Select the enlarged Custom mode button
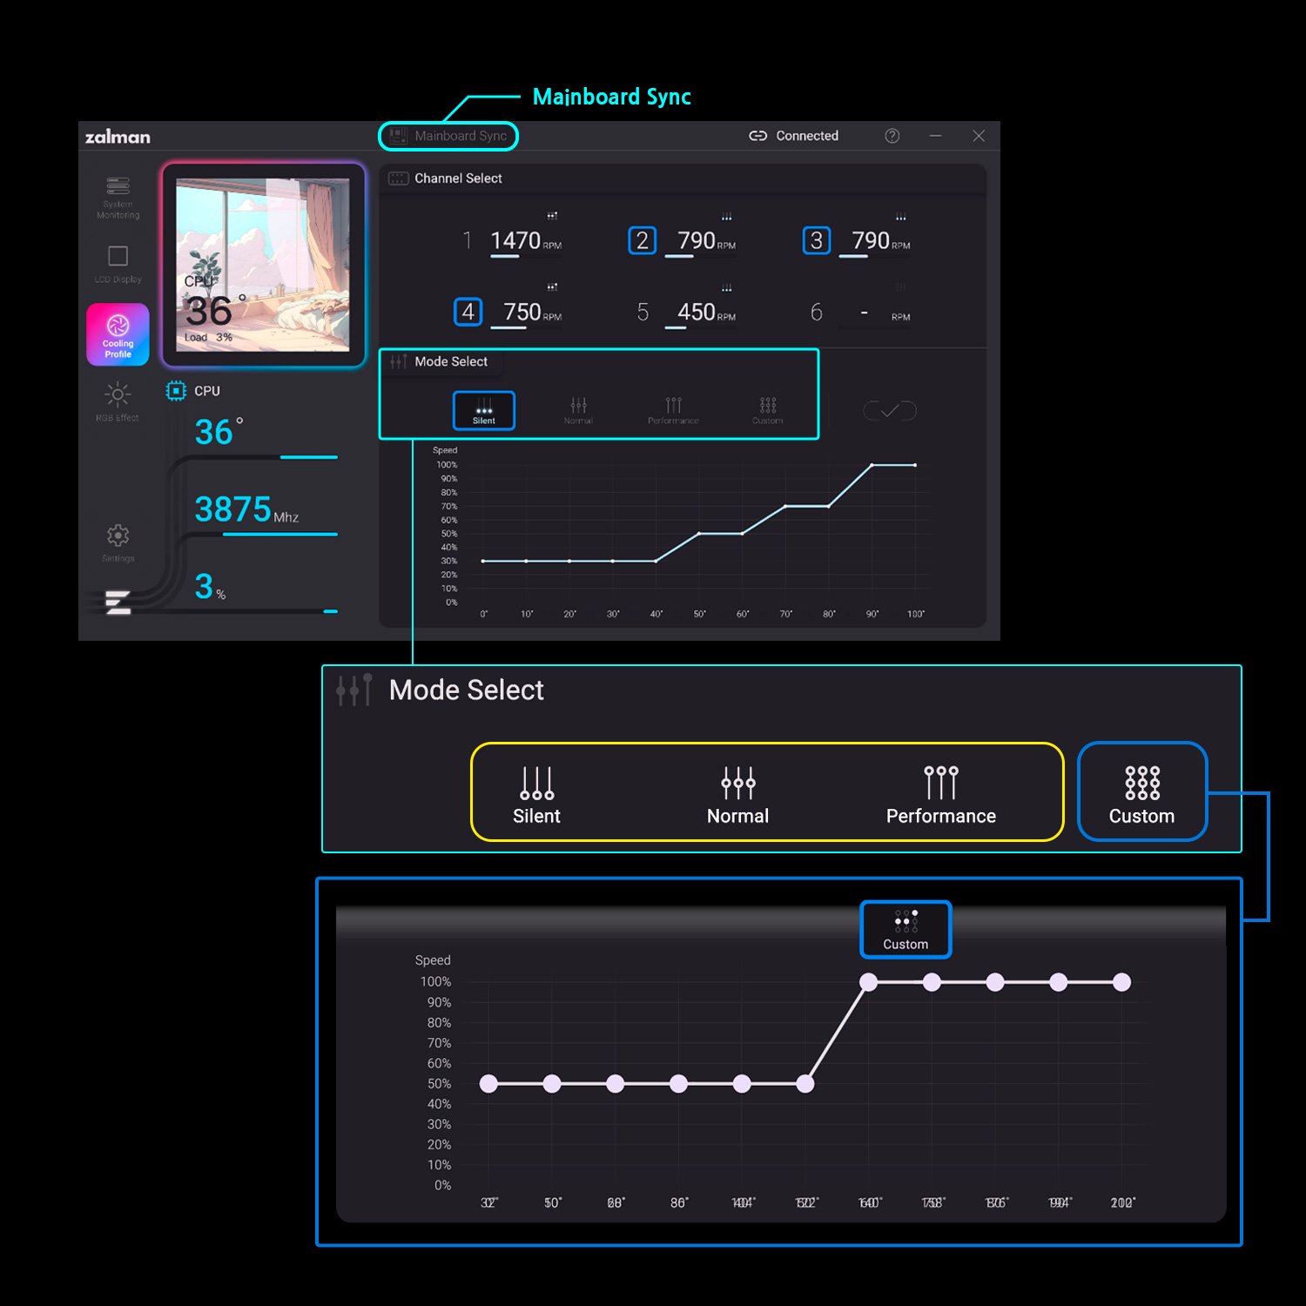1306x1306 pixels. pos(1141,793)
